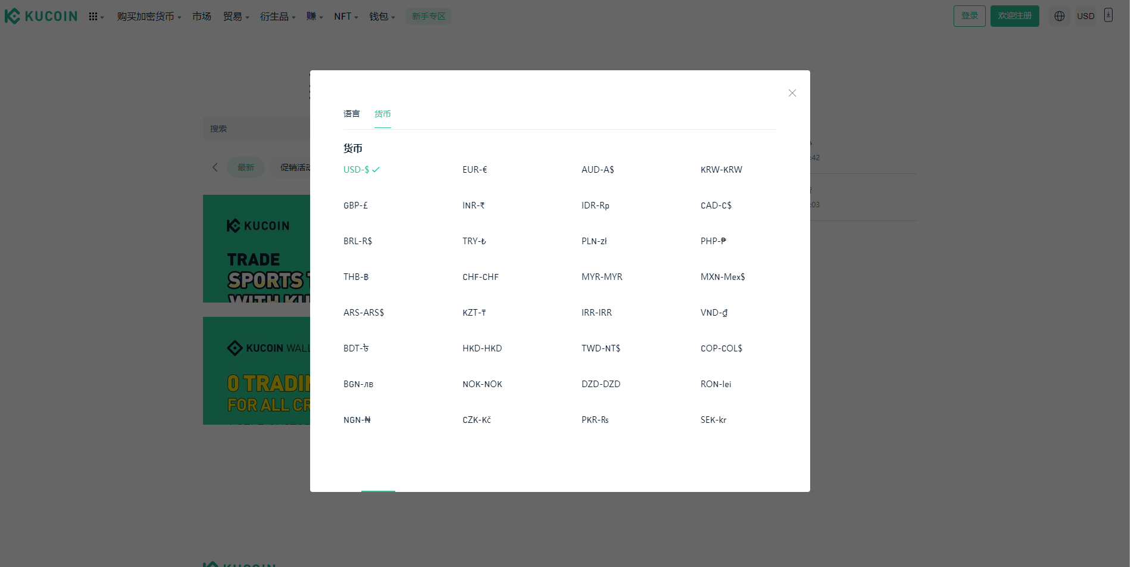Click the app download phone icon
The image size is (1131, 567).
(1108, 15)
